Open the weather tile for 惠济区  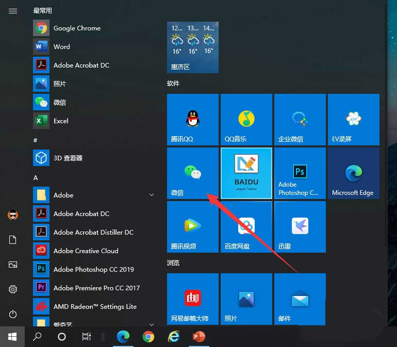point(192,47)
